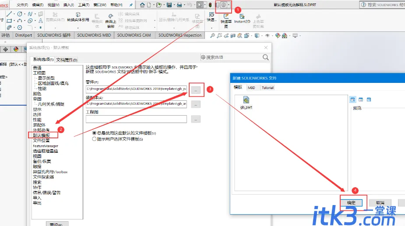Click 搜索 SOLIDWORKS 帮助 search box

[382, 5]
